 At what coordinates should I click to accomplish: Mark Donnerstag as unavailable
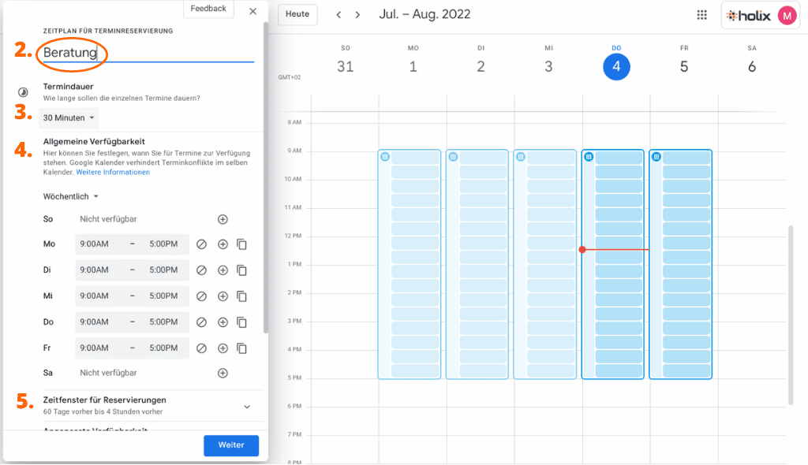click(202, 322)
